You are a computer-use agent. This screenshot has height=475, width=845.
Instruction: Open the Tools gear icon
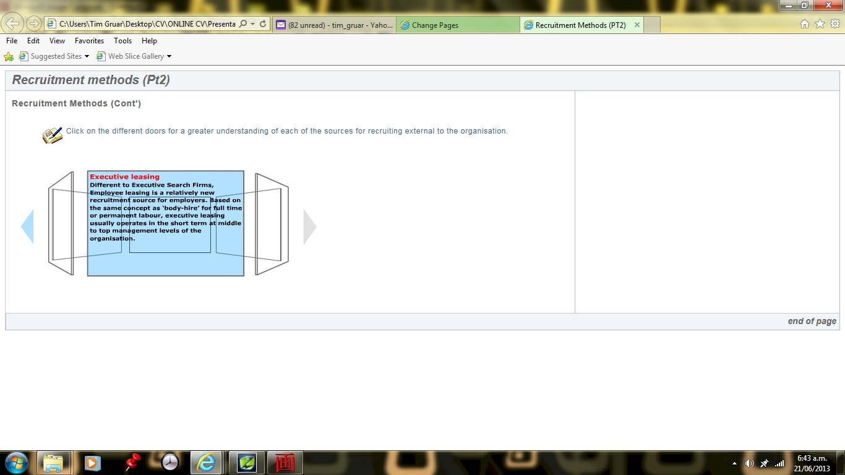pyautogui.click(x=835, y=24)
